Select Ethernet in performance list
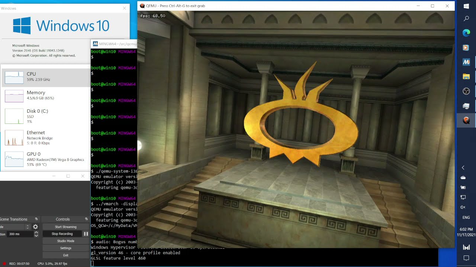Image resolution: width=476 pixels, height=267 pixels. pyautogui.click(x=46, y=137)
